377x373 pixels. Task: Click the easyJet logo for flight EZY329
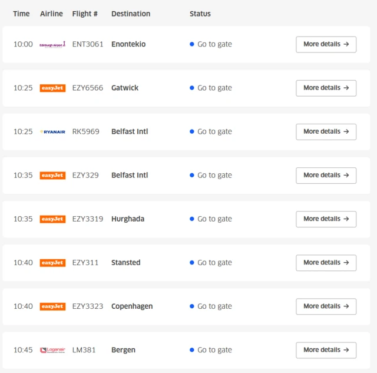pos(52,176)
